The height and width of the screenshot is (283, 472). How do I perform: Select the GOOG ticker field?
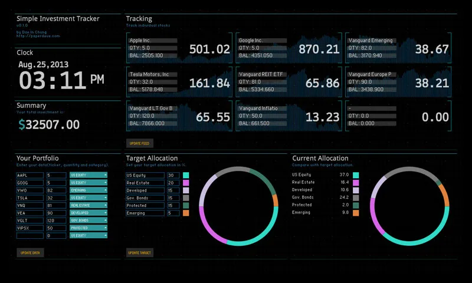30,183
